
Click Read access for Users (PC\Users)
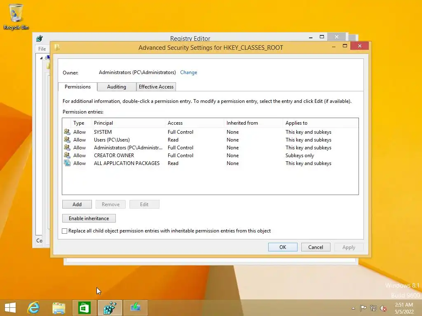coord(173,140)
